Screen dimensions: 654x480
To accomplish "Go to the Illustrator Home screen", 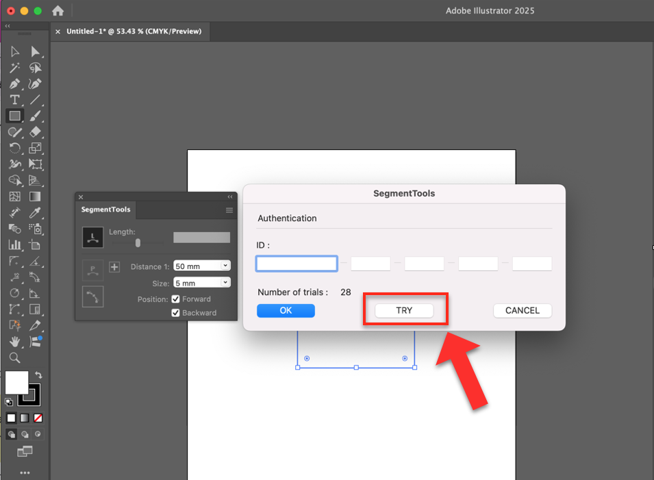I will coord(58,11).
